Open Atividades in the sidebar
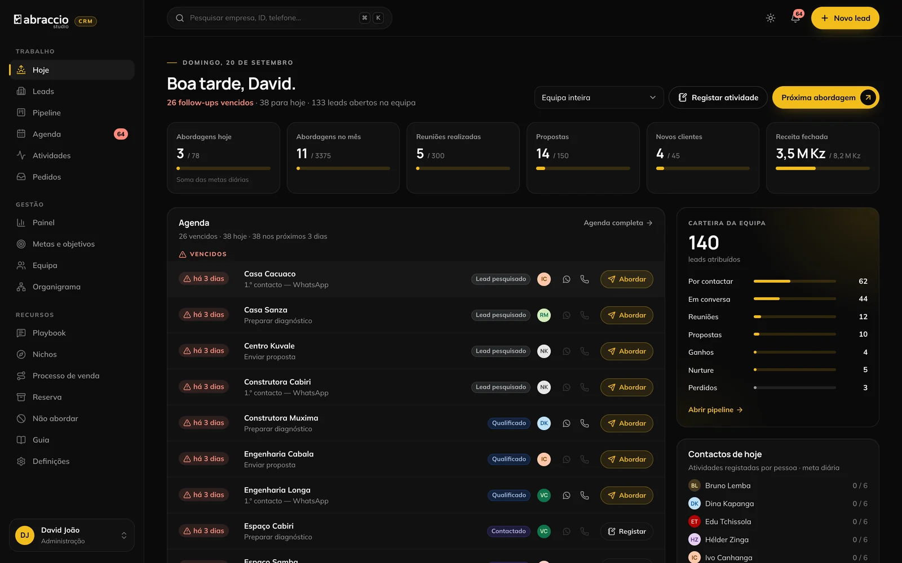The width and height of the screenshot is (902, 563). coord(72,155)
